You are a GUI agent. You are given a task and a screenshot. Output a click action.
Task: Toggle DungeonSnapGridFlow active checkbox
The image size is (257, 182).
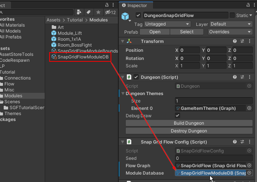pos(139,16)
